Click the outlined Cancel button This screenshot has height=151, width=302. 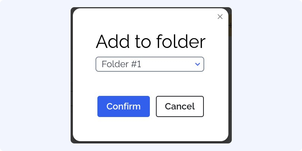180,106
